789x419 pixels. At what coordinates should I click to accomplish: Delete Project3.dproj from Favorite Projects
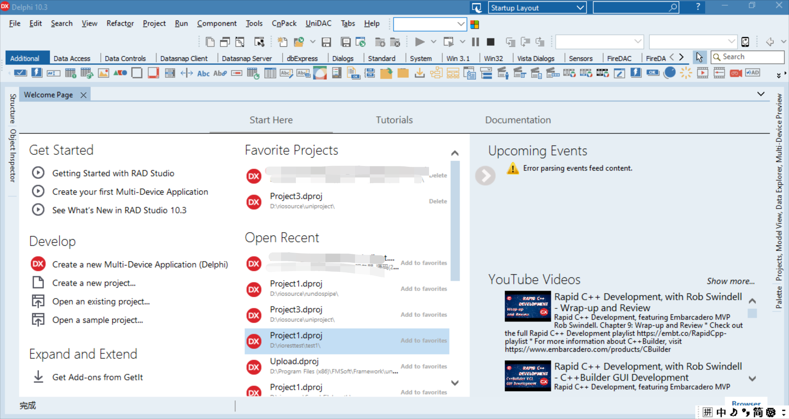[x=438, y=201]
